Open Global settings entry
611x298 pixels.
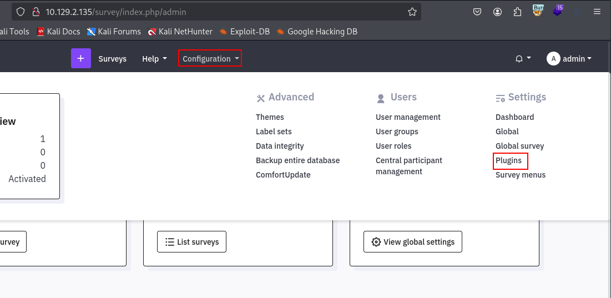(507, 132)
